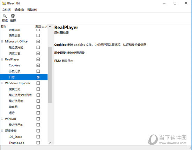Click the 激活 column header
Screen dimensions: 192x150
coord(38,26)
